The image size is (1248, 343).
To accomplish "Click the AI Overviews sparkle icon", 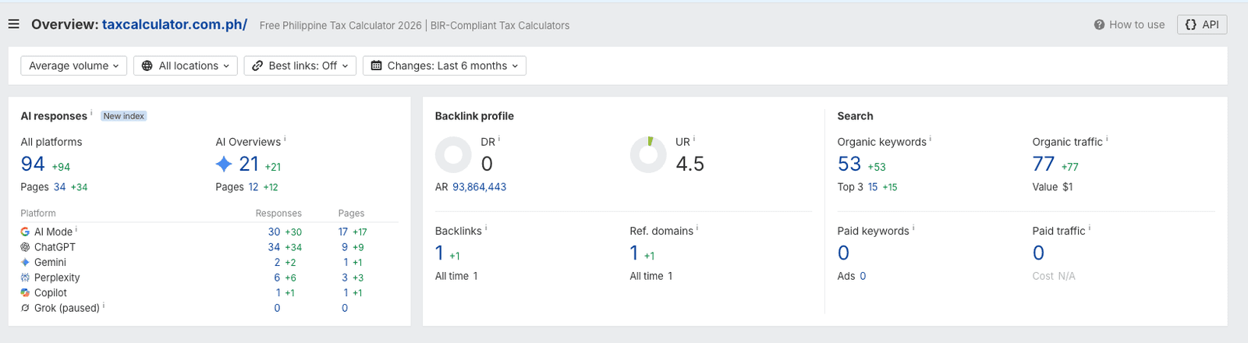I will point(224,164).
